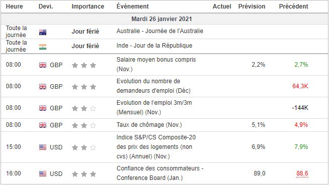Click the Australia flag icon
Viewport: 329px width, 185px height.
pyautogui.click(x=43, y=32)
